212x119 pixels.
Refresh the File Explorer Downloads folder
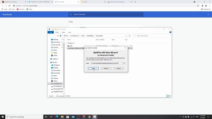(130, 36)
